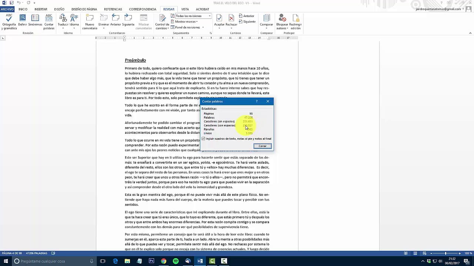Image resolution: width=474 pixels, height=266 pixels.
Task: Accept the change with Aceptar
Action: [x=219, y=22]
